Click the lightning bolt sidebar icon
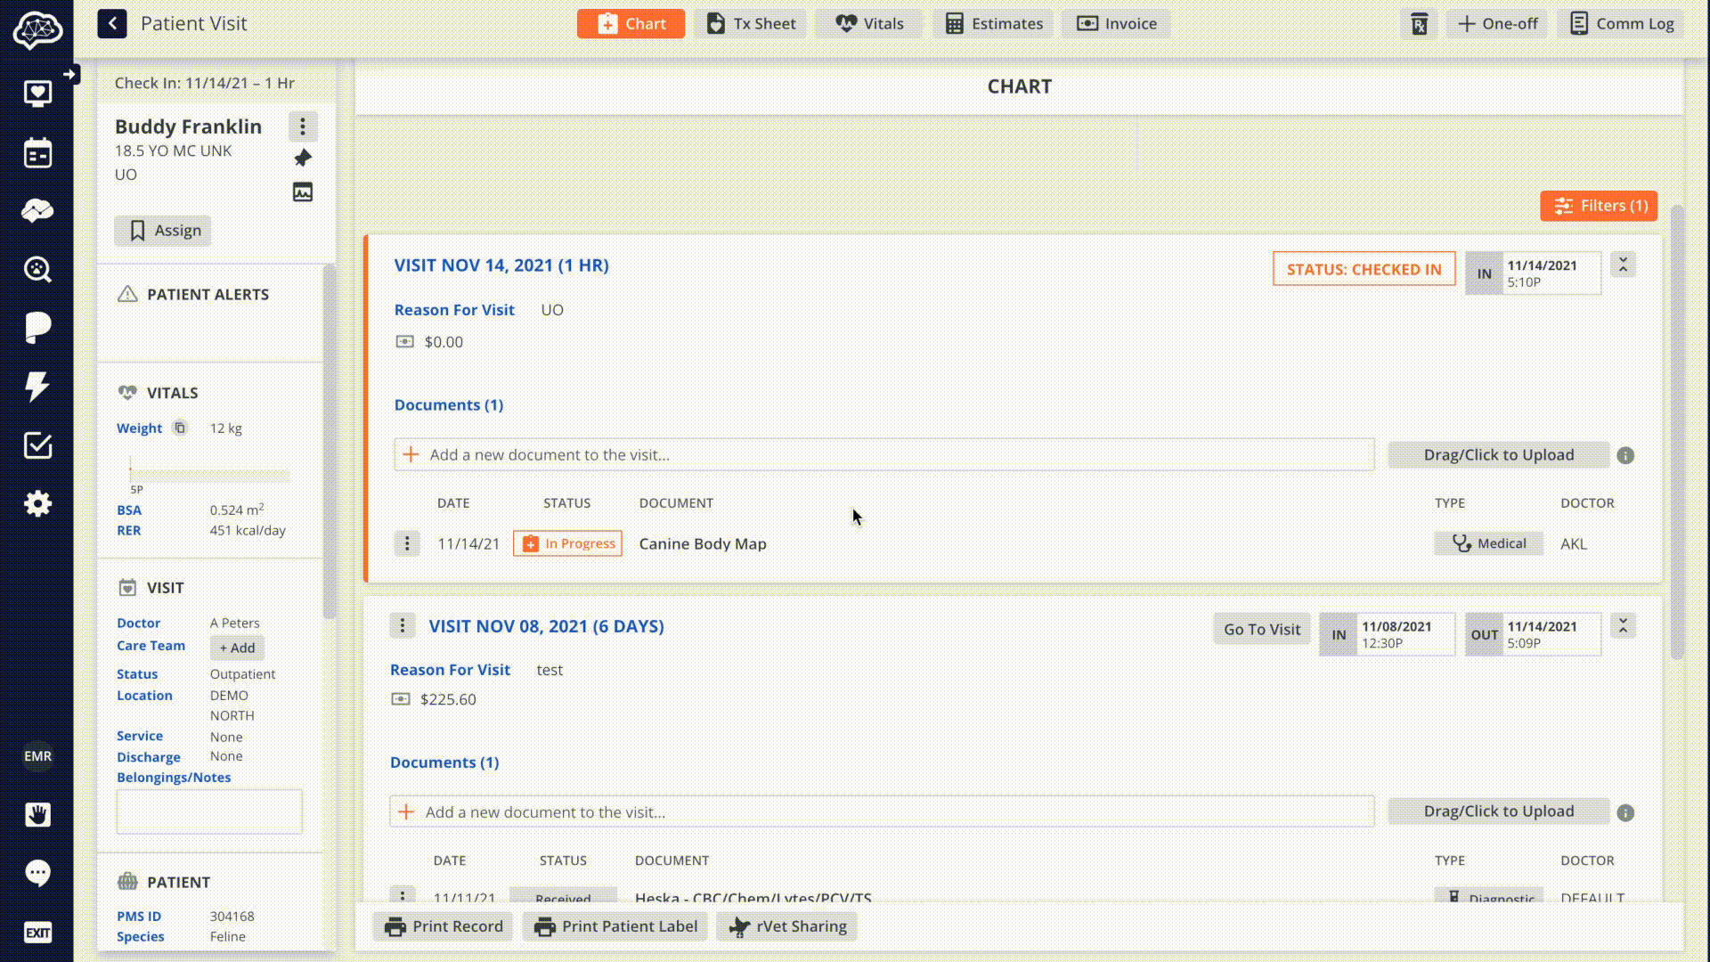 37,387
